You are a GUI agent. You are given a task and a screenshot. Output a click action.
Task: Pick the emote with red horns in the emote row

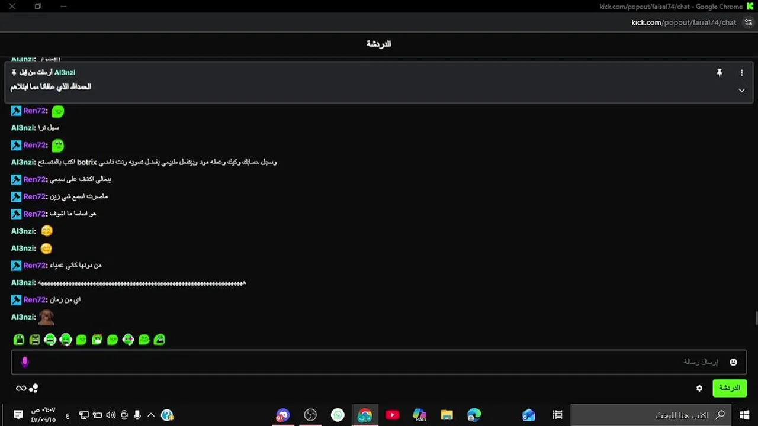97,339
